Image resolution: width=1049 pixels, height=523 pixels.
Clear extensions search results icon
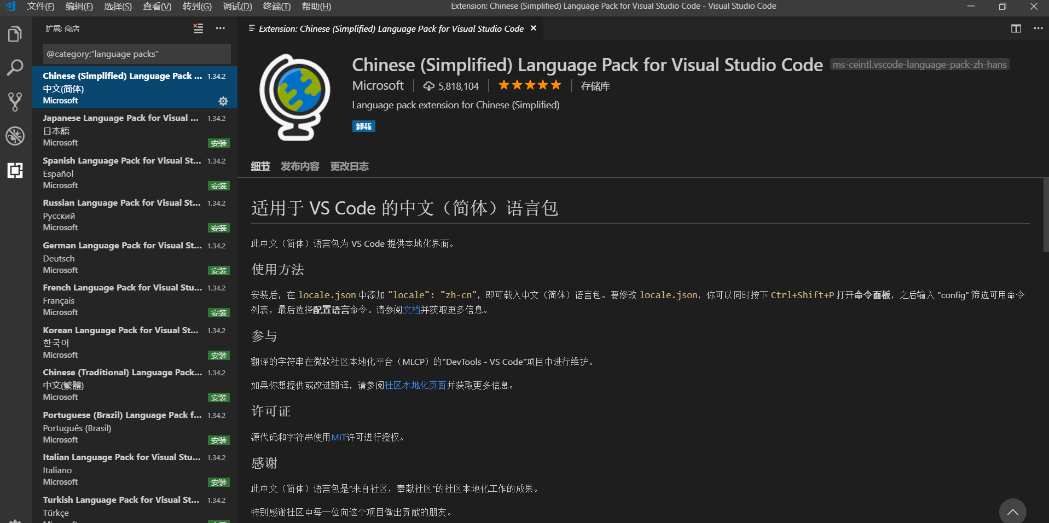[x=198, y=28]
